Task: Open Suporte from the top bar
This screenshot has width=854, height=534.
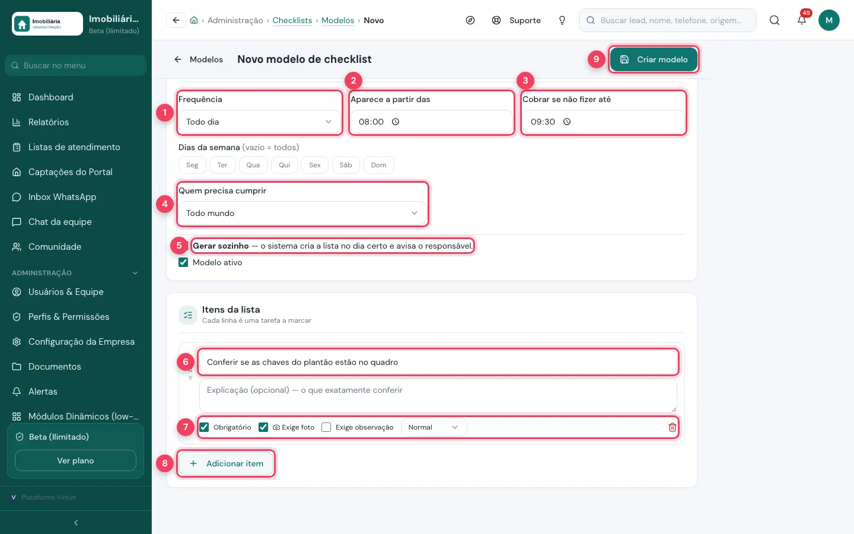Action: click(517, 20)
